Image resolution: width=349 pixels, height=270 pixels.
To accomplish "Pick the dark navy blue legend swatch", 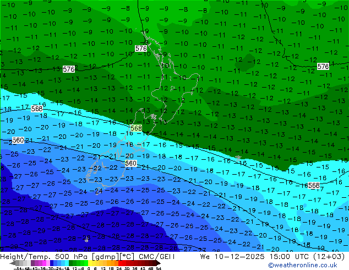I will [52, 263].
